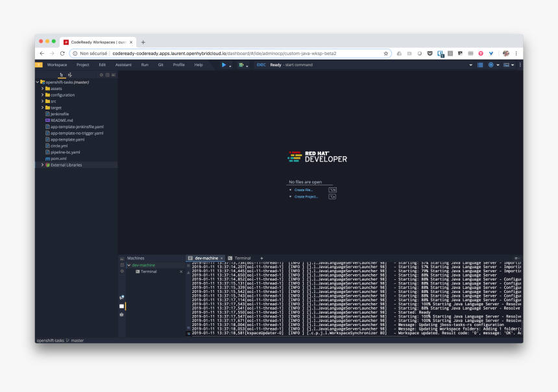The height and width of the screenshot is (392, 558).
Task: Open the Git menu
Action: pos(160,65)
